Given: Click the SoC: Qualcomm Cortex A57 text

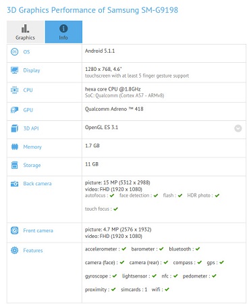Looking at the screenshot, I should tap(125, 95).
